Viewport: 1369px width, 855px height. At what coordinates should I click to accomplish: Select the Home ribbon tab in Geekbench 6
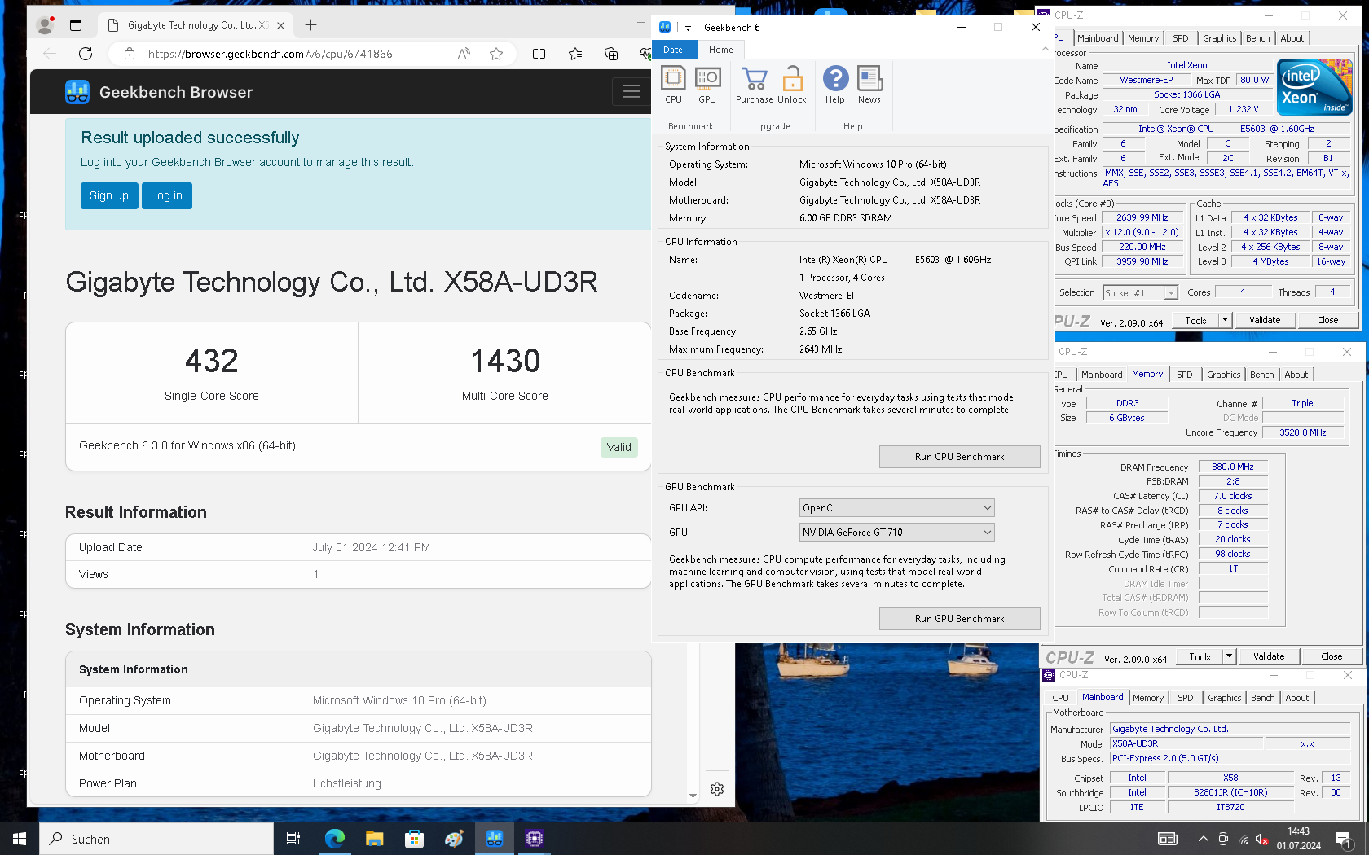click(x=721, y=50)
